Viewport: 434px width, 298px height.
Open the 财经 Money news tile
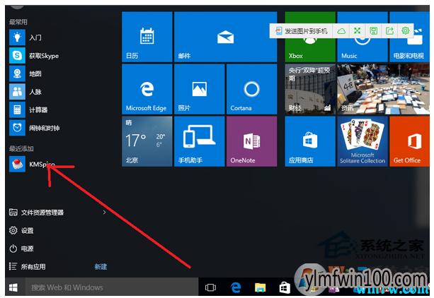(x=310, y=89)
